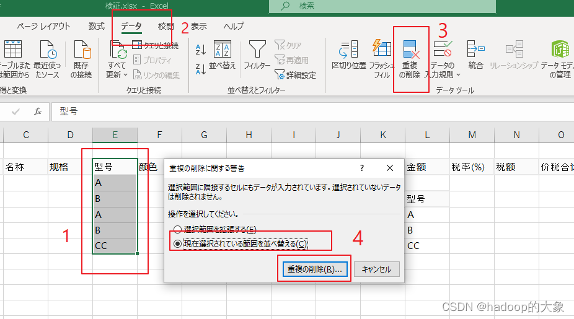This screenshot has width=574, height=319.
Task: Expand すべて更新 dropdown arrow
Action: (125, 74)
